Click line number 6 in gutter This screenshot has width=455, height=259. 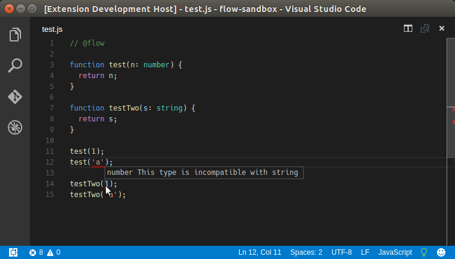pyautogui.click(x=52, y=97)
